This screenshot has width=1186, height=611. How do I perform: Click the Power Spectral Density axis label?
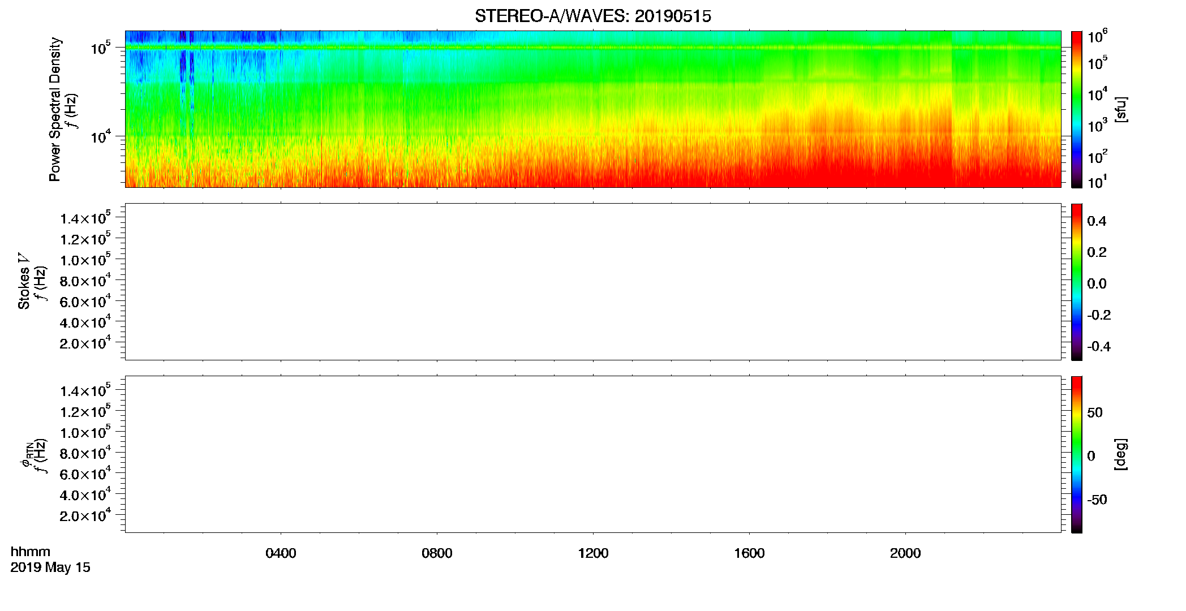click(55, 109)
